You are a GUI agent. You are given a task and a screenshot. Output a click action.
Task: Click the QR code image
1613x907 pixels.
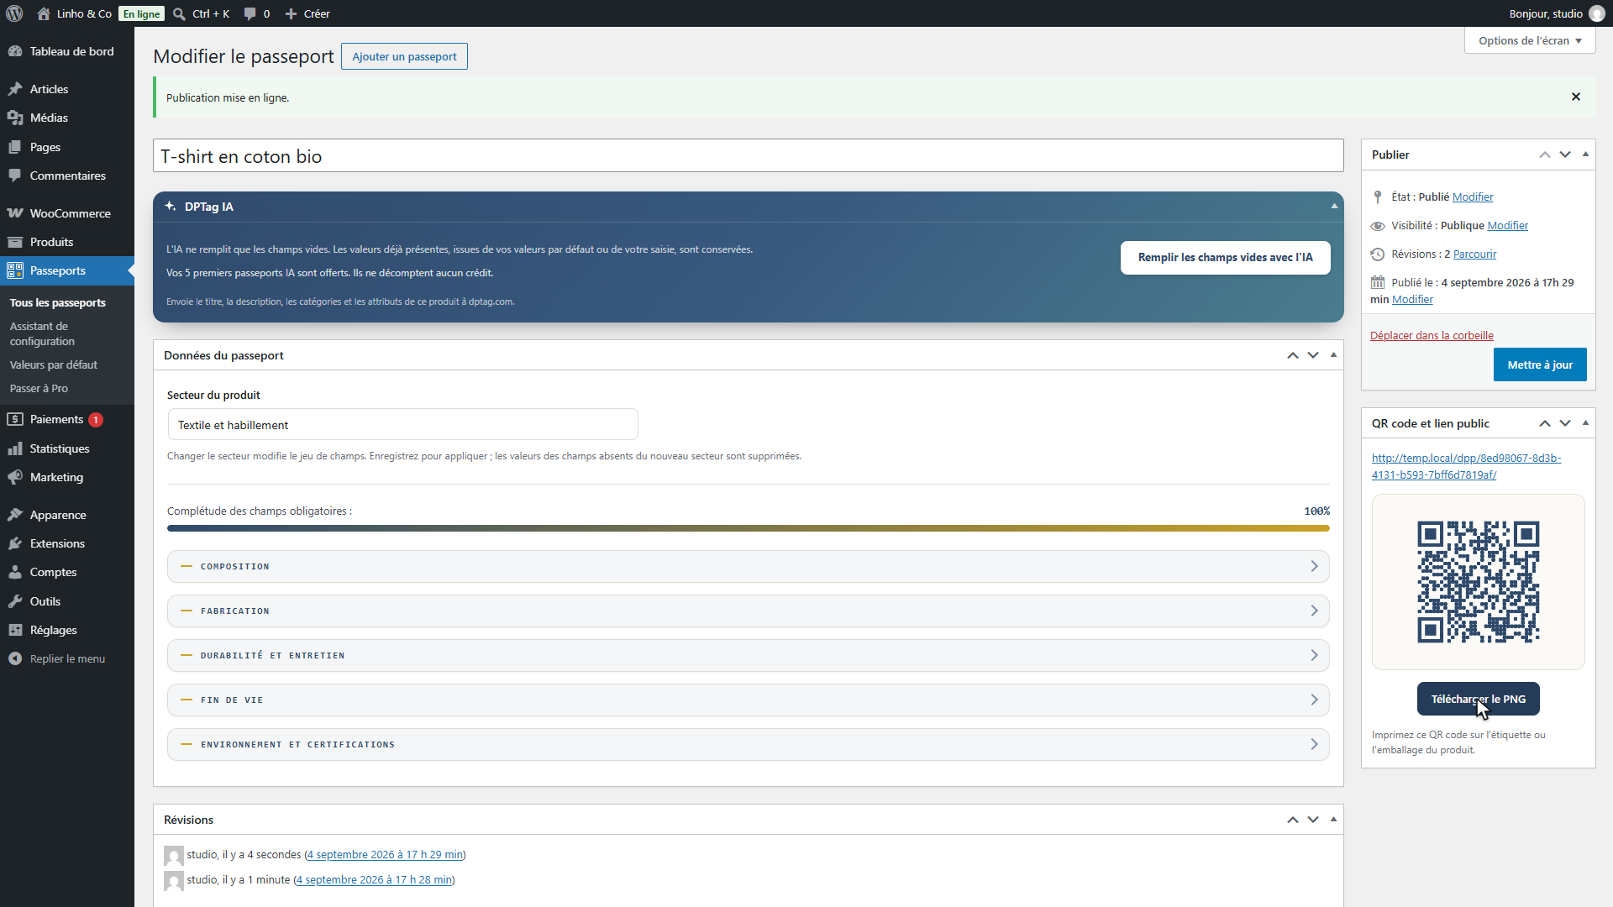(x=1478, y=581)
